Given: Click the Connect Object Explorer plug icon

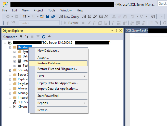Looking at the screenshot, I should point(21,37).
